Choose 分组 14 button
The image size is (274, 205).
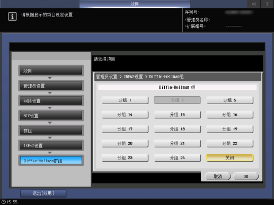point(125,115)
